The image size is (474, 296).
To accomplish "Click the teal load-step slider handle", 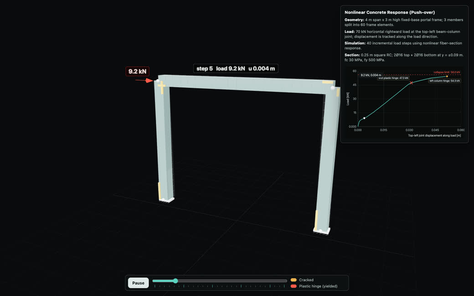I will click(x=175, y=281).
